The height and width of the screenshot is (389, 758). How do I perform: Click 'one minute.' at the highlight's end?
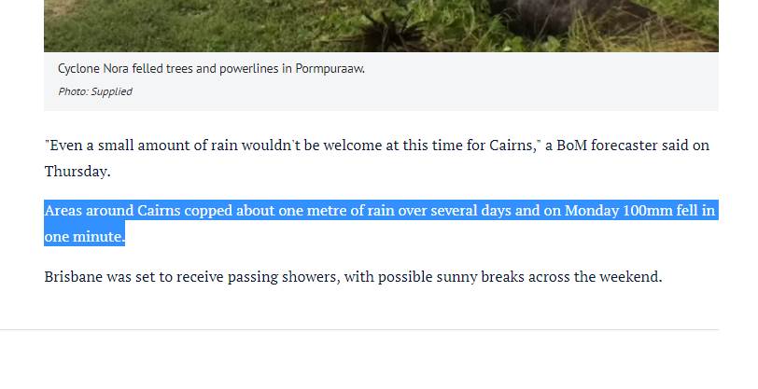[x=84, y=237]
